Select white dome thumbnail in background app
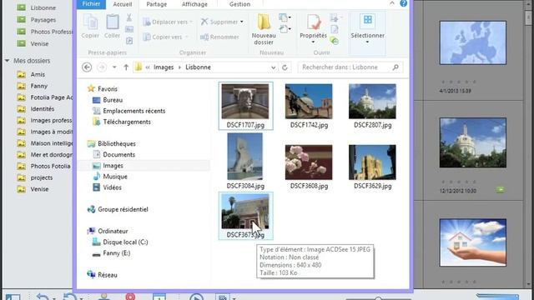Image resolution: width=534 pixels, height=300 pixels. pos(473,142)
